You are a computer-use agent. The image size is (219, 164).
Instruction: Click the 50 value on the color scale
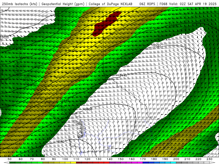click(x=10, y=159)
